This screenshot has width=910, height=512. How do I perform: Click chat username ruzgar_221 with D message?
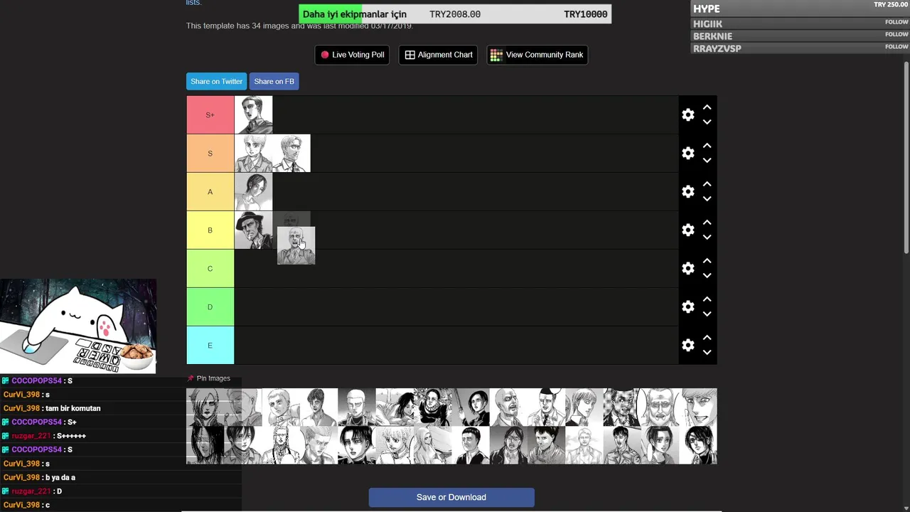point(31,491)
